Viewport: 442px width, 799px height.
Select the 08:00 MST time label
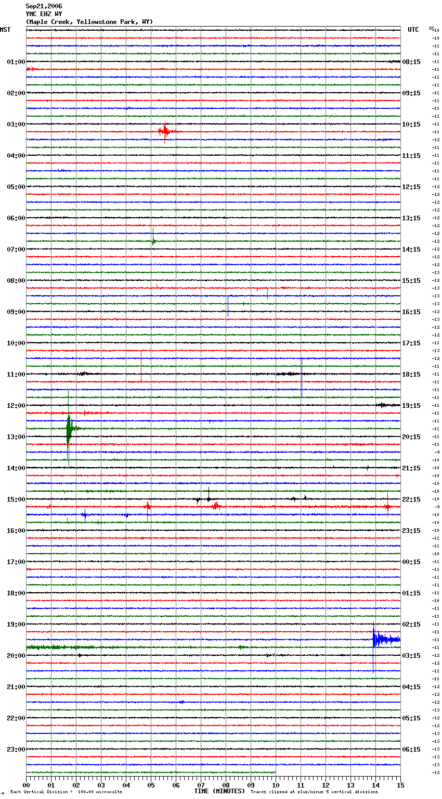pyautogui.click(x=16, y=281)
